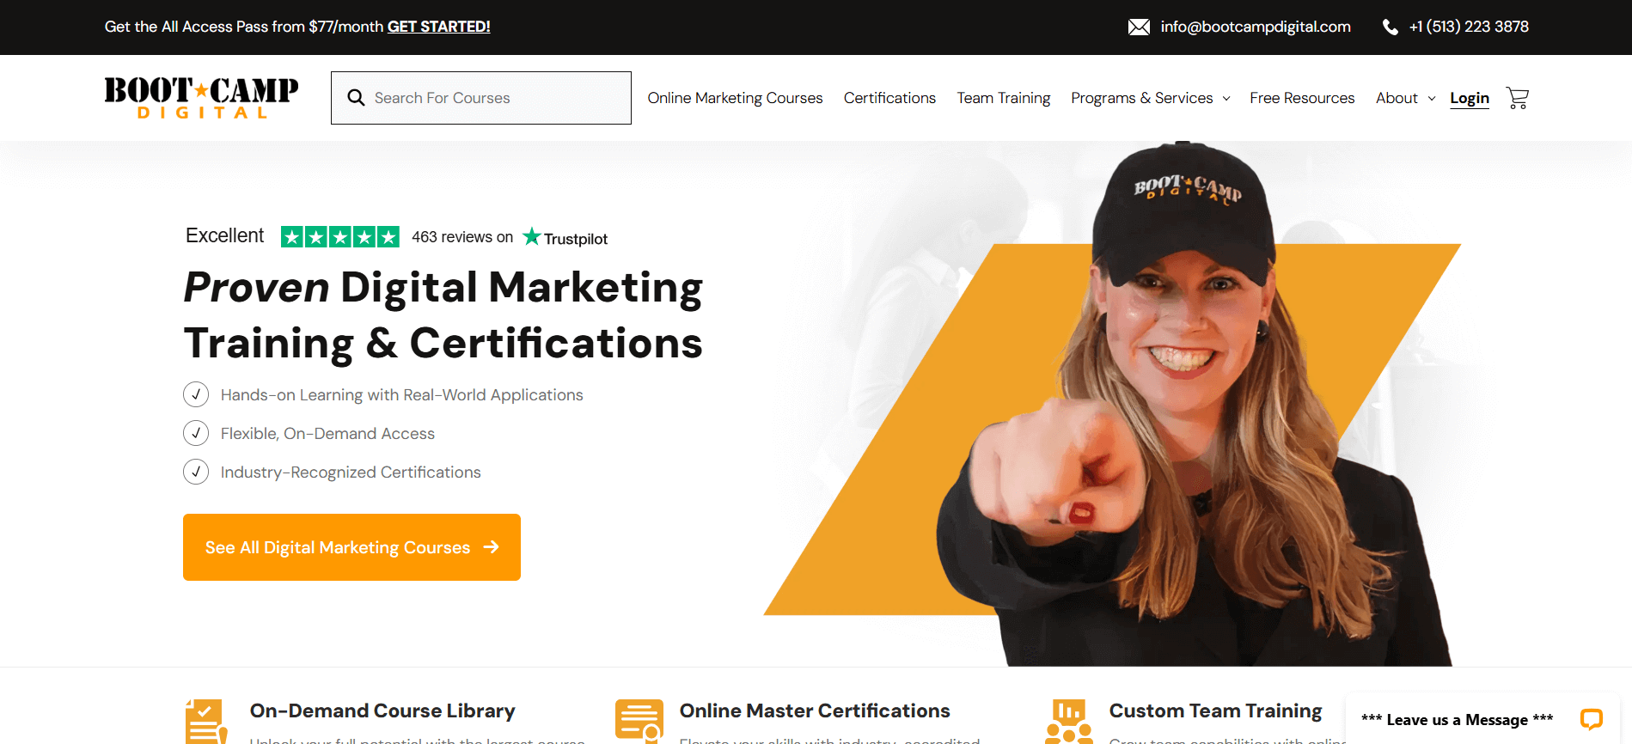Click the +1 (513) 223 3878 phone number
This screenshot has height=744, width=1632.
1469,27
